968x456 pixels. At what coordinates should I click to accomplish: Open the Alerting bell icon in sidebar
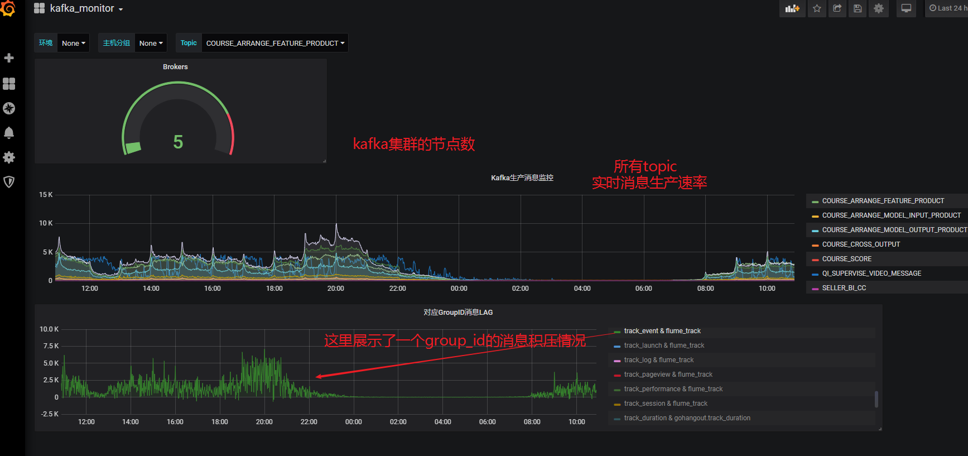(9, 133)
